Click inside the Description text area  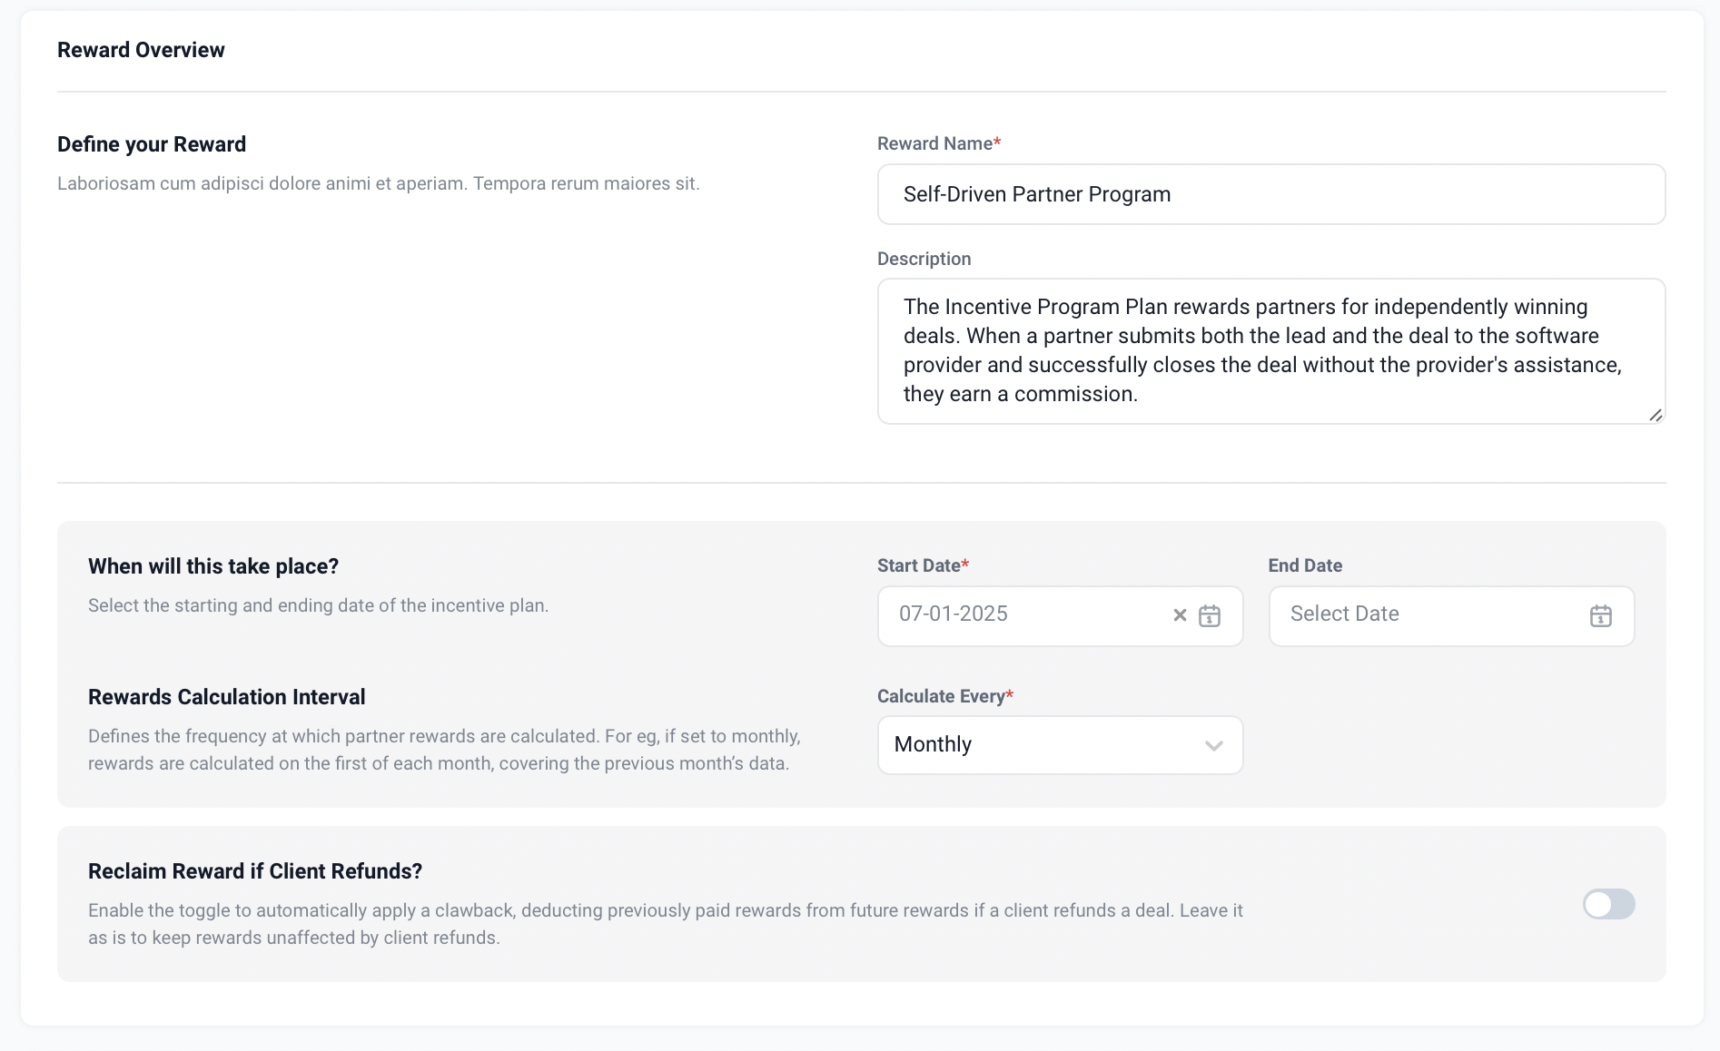[x=1270, y=350]
